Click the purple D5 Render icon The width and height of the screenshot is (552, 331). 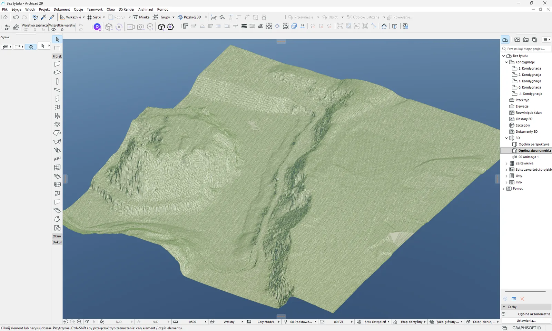point(97,27)
